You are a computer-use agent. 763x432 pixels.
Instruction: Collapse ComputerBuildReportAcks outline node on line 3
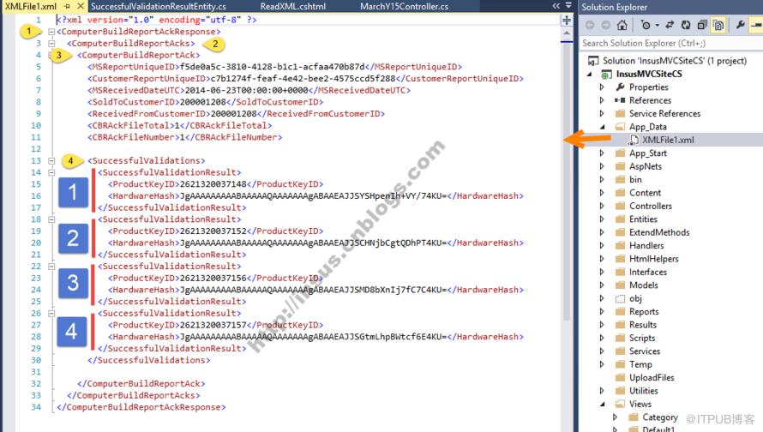click(51, 44)
